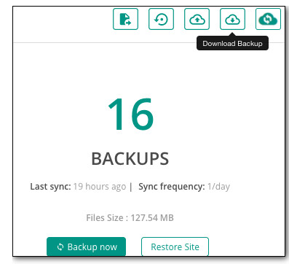Click the solid cloud sync icon

point(268,19)
